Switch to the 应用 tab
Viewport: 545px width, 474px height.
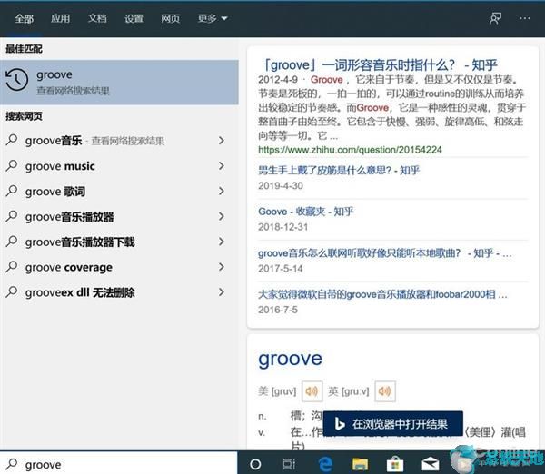click(61, 18)
